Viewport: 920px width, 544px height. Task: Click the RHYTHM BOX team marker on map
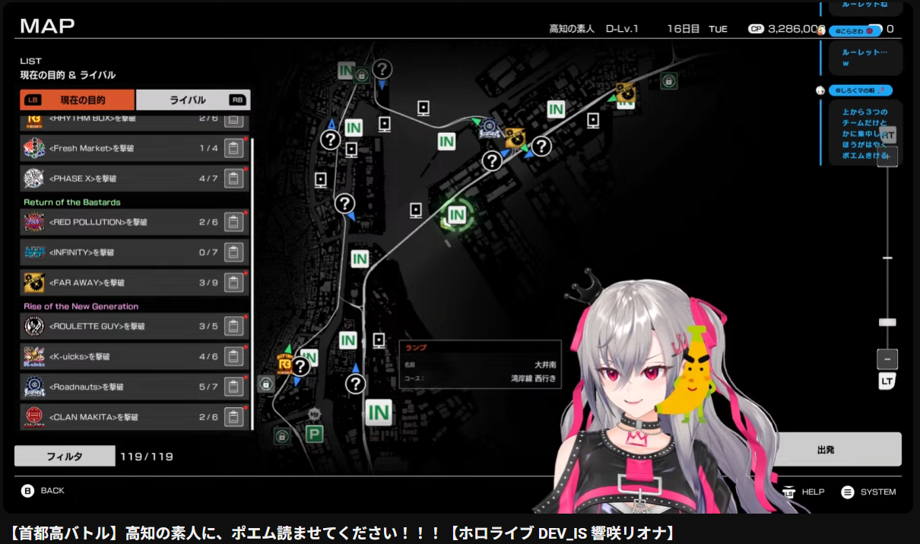(286, 365)
